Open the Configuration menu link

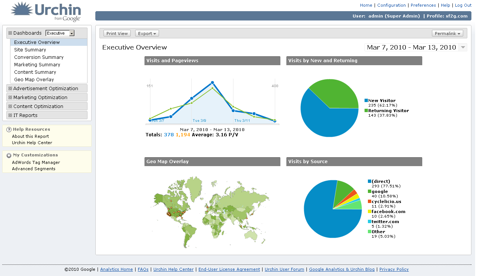click(391, 5)
